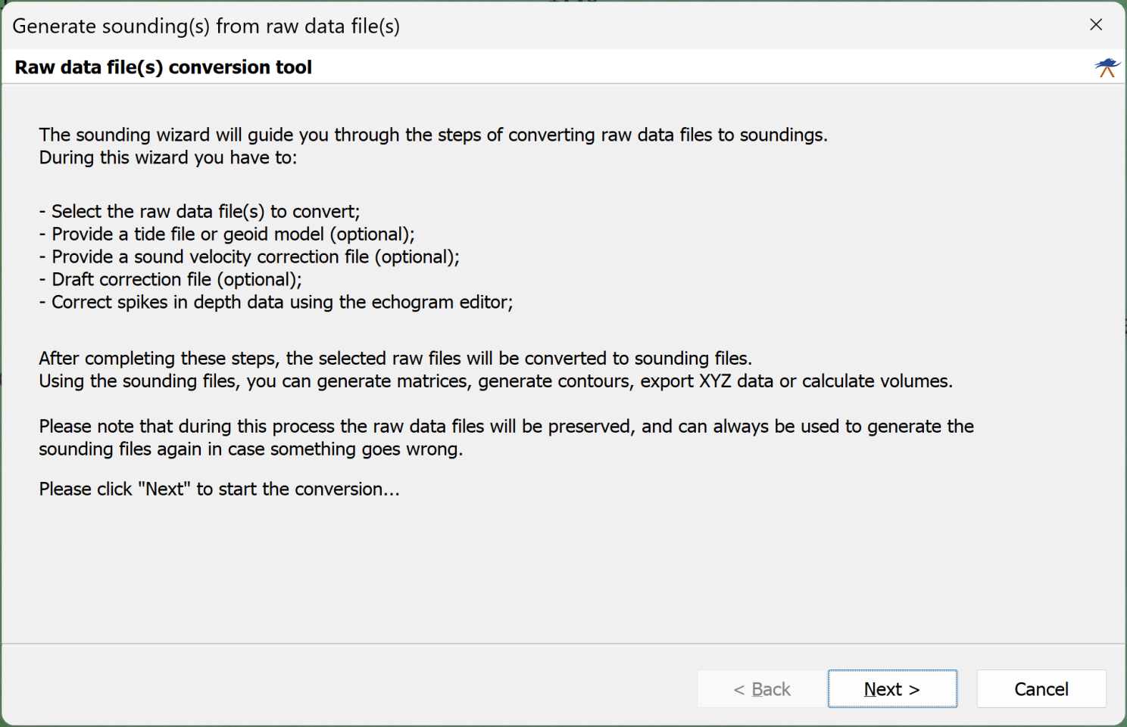Click the 'Please note that during this process' line
Image resolution: width=1127 pixels, height=727 pixels.
(507, 426)
